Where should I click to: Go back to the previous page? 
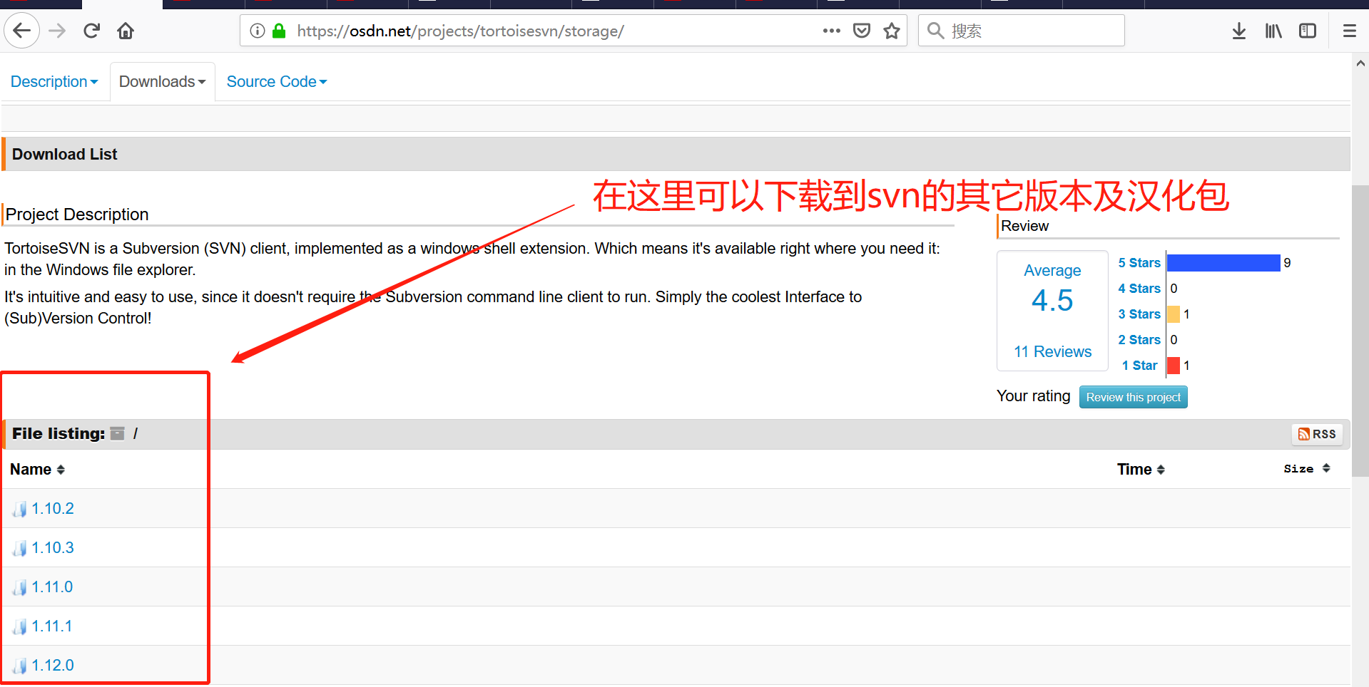click(x=22, y=31)
